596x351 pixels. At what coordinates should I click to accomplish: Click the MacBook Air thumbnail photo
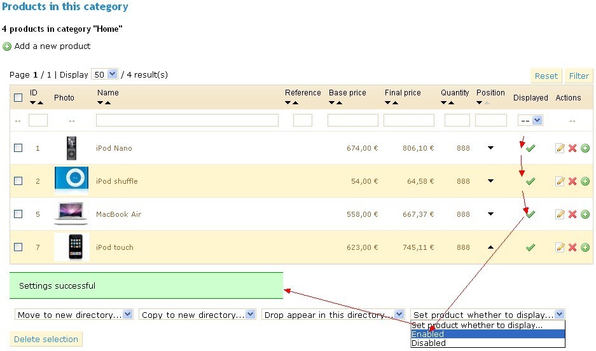coord(71,214)
